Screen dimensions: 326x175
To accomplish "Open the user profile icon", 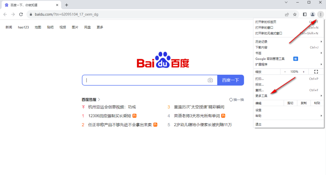I will [x=313, y=14].
